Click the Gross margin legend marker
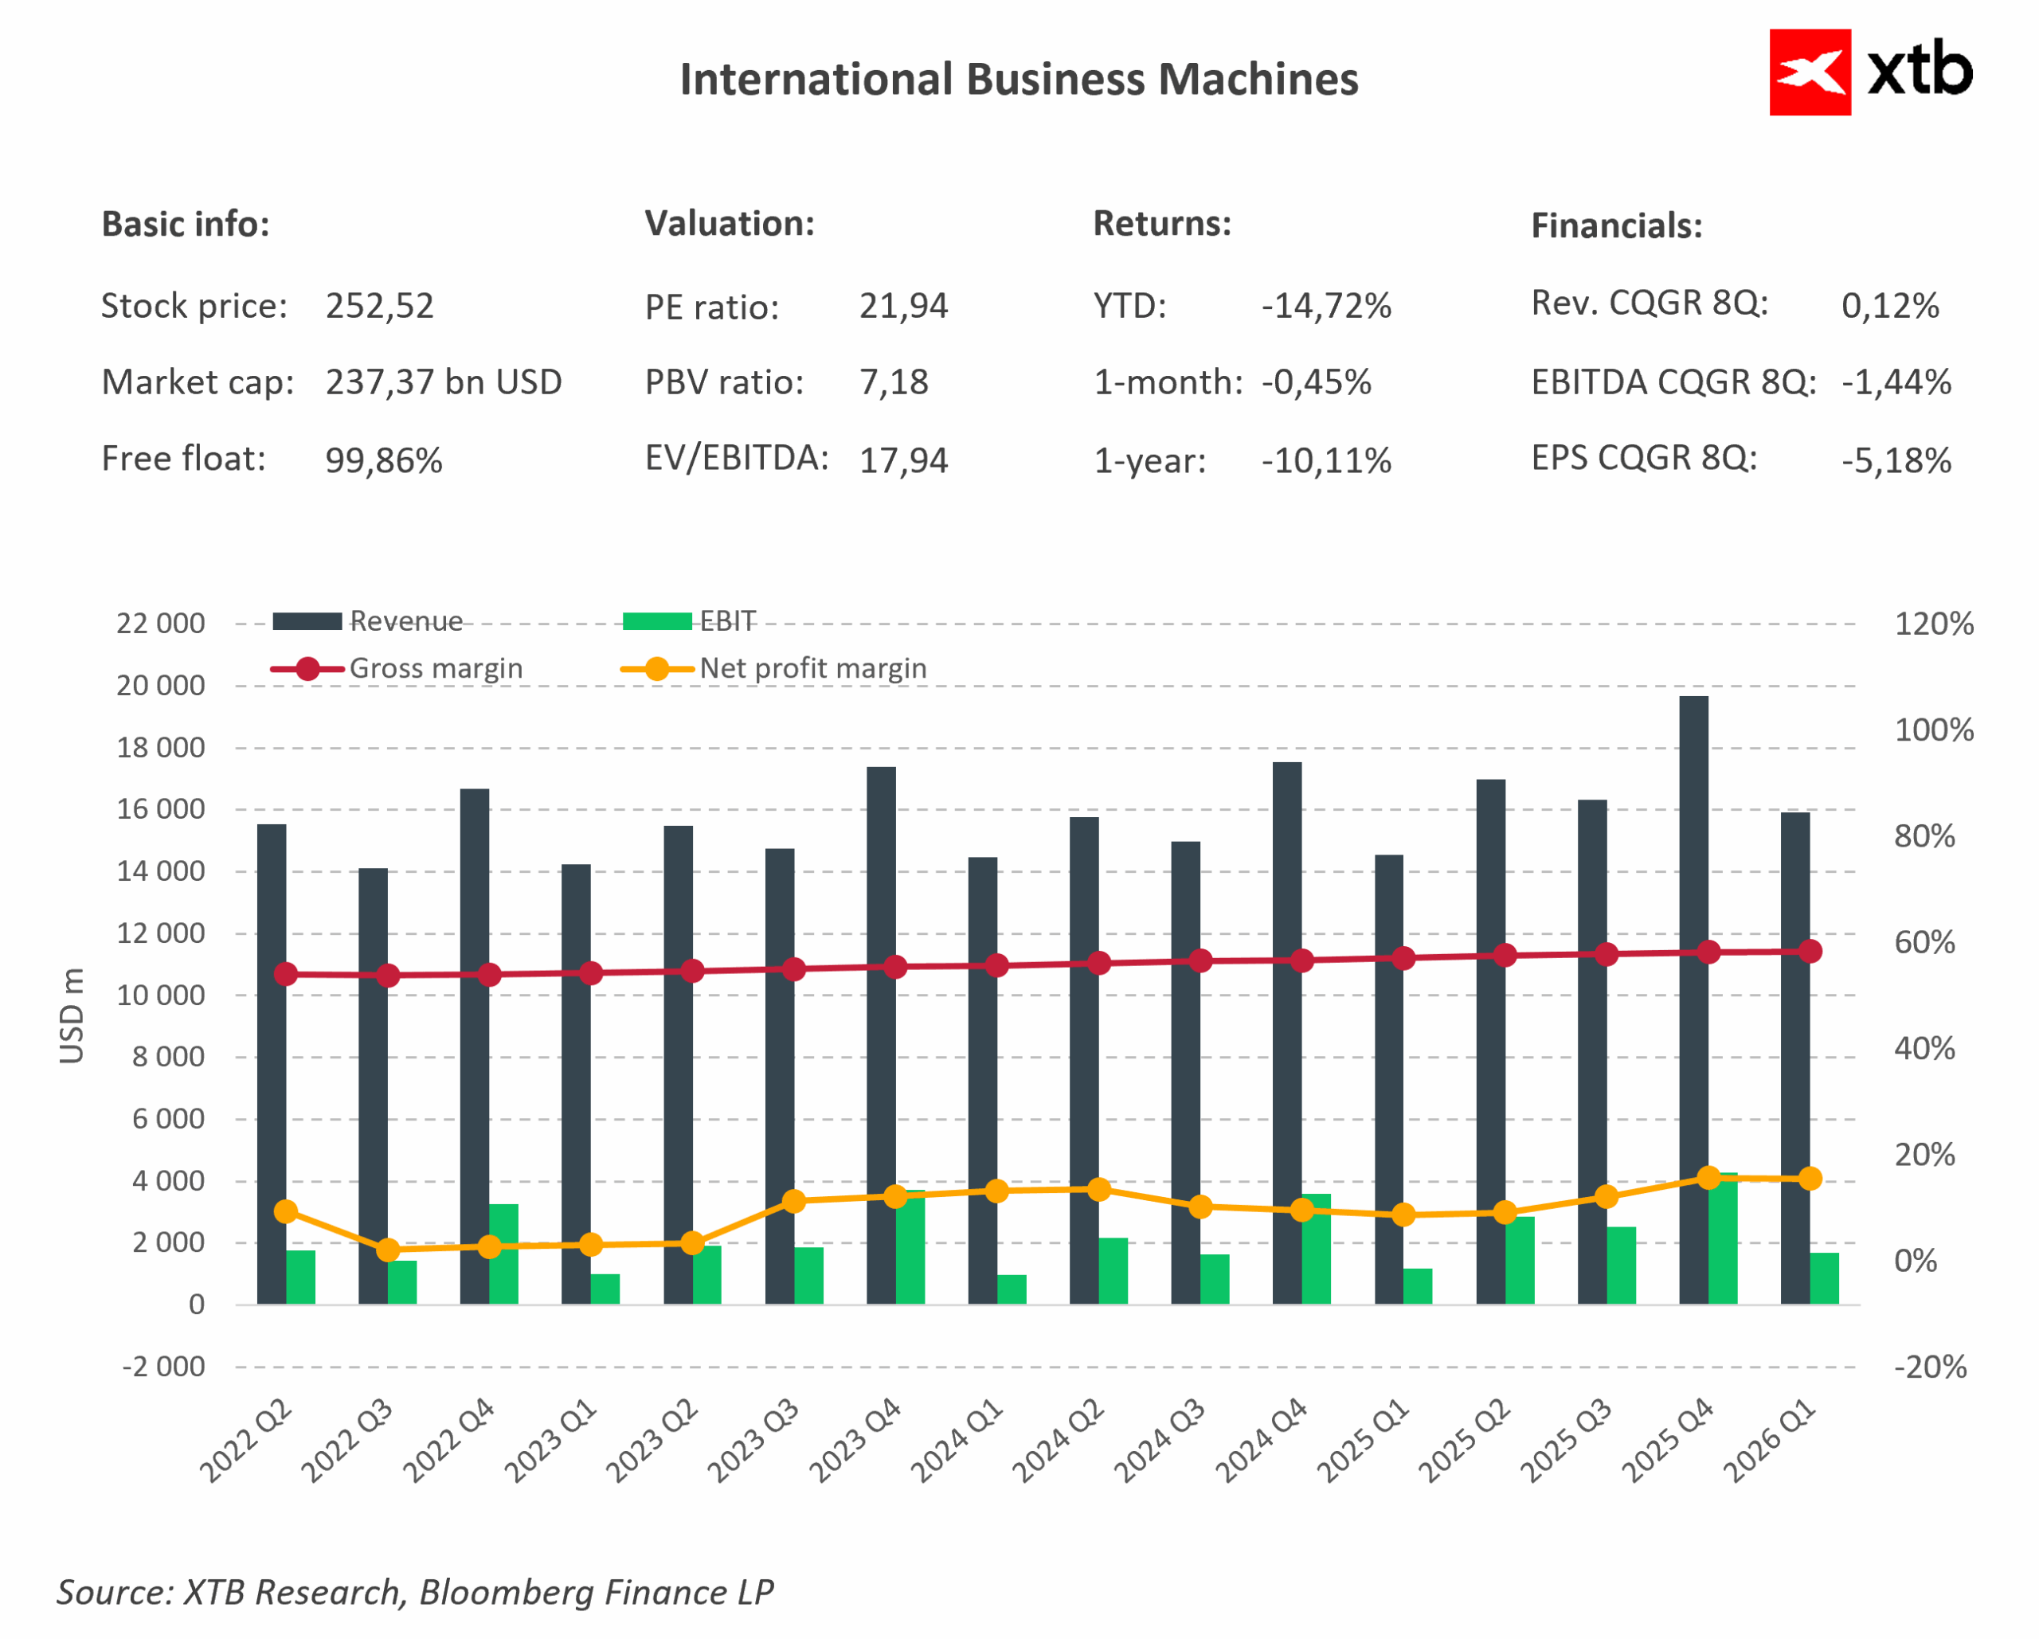Screen dimensions: 2039x1639 [x=307, y=669]
